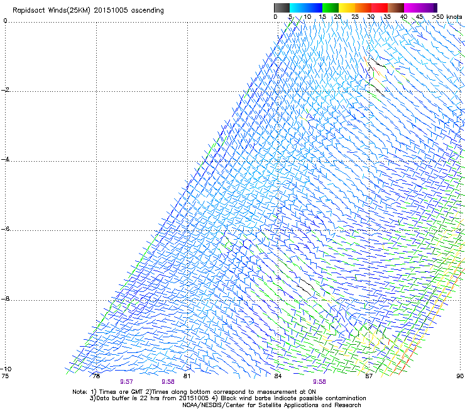465x409 pixels.
Task: Click the 0-5 knots gray color band
Action: (x=282, y=8)
